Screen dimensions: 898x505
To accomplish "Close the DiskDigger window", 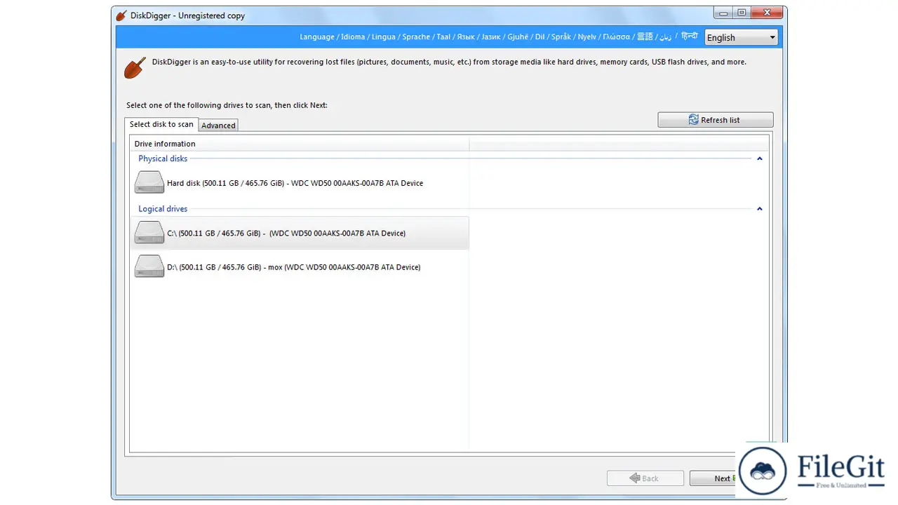I will 766,13.
